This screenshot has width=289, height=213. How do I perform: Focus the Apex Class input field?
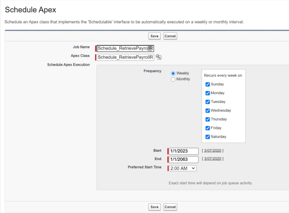click(x=125, y=57)
